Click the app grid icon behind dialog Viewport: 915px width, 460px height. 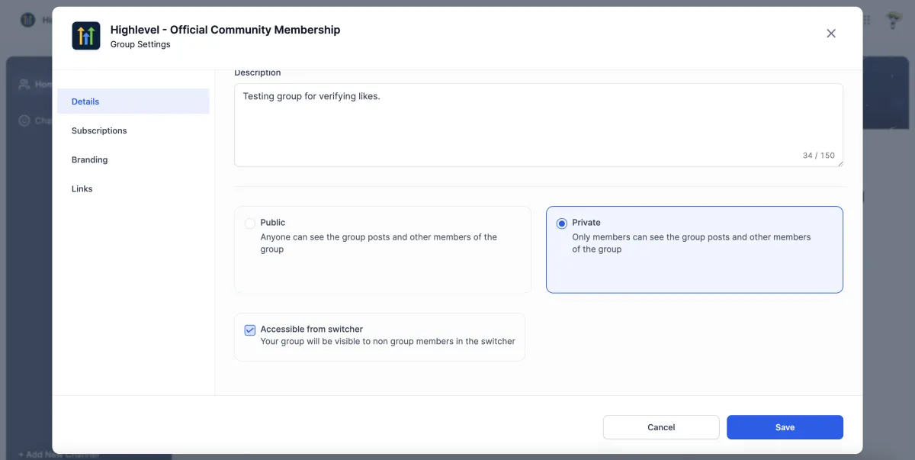tap(866, 20)
